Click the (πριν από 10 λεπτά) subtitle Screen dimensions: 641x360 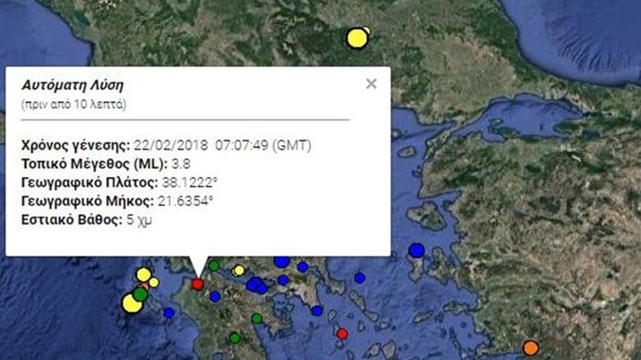click(x=74, y=105)
